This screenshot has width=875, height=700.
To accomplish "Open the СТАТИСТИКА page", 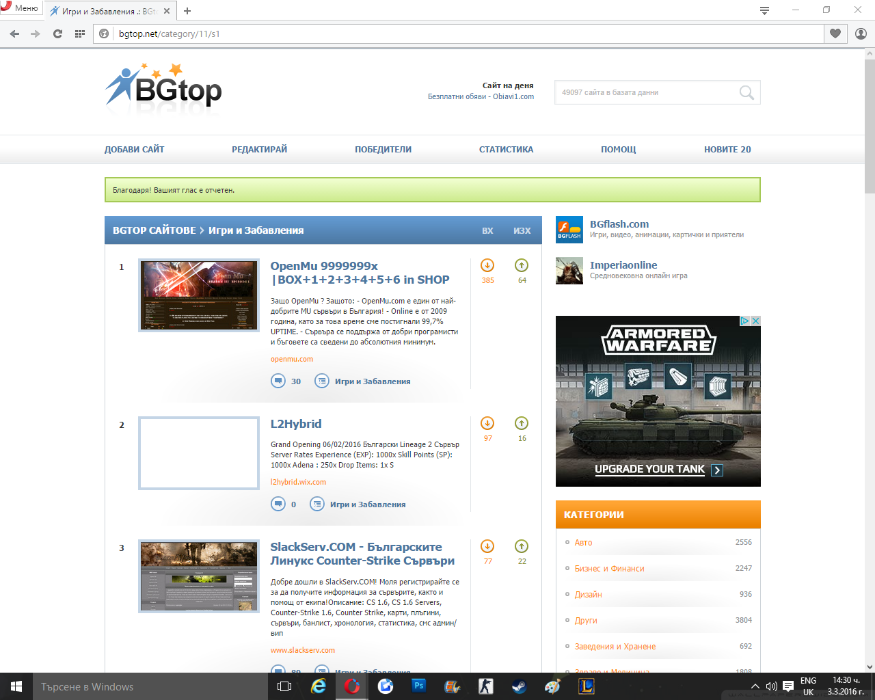I will 506,149.
